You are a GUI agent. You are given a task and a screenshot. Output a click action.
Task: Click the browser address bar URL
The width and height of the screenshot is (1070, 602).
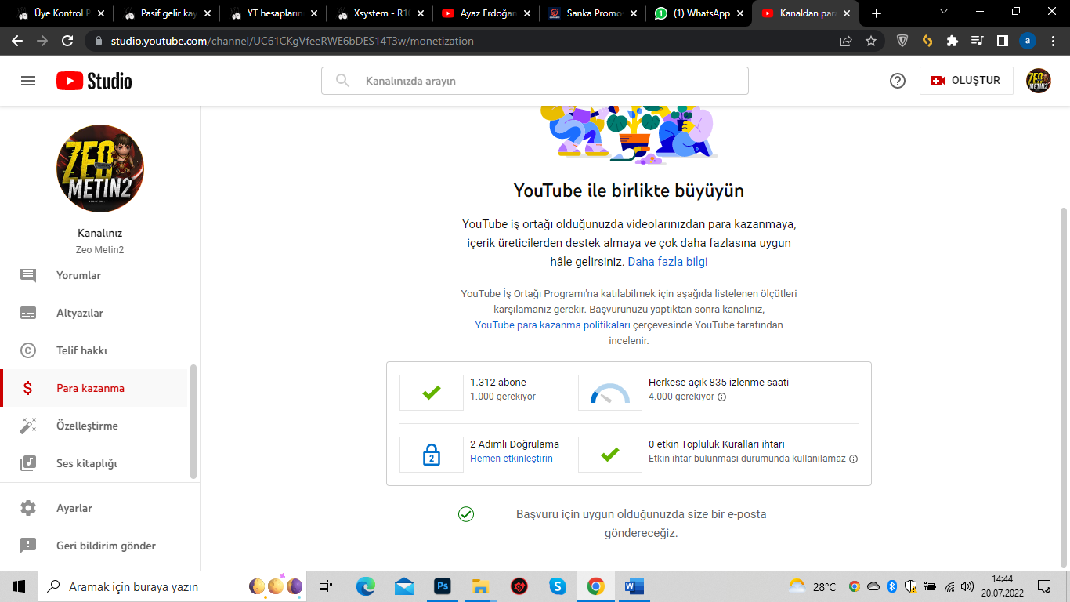pyautogui.click(x=292, y=41)
